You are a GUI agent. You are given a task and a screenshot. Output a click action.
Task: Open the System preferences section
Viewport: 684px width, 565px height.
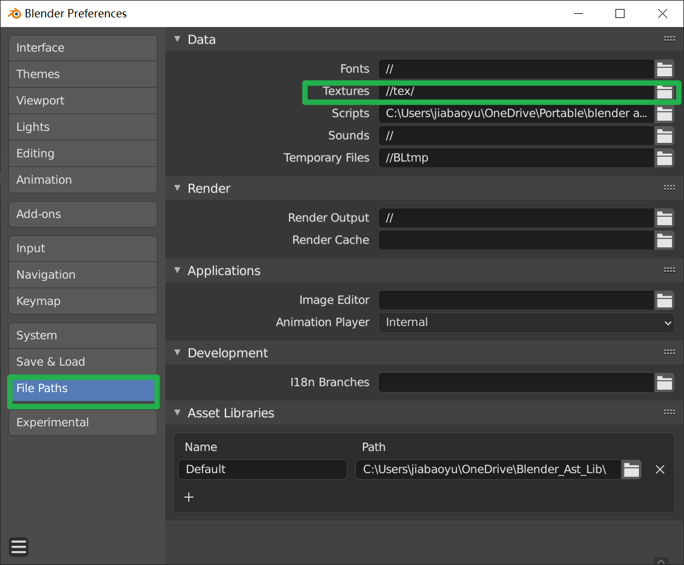coord(83,336)
